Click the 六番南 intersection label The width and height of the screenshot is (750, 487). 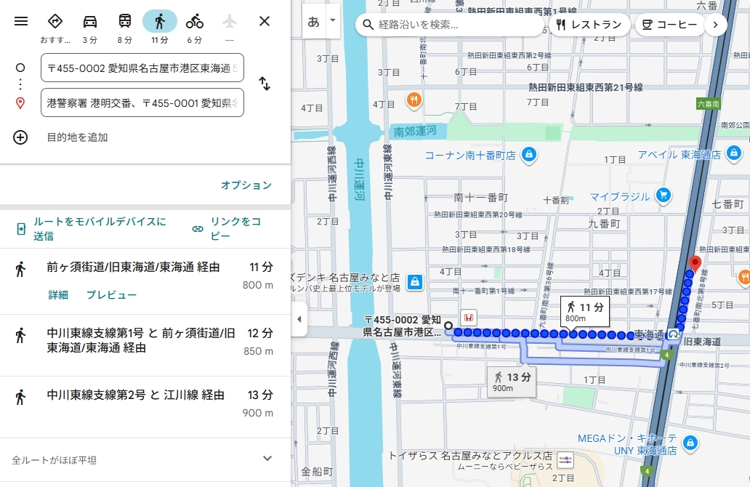(708, 104)
